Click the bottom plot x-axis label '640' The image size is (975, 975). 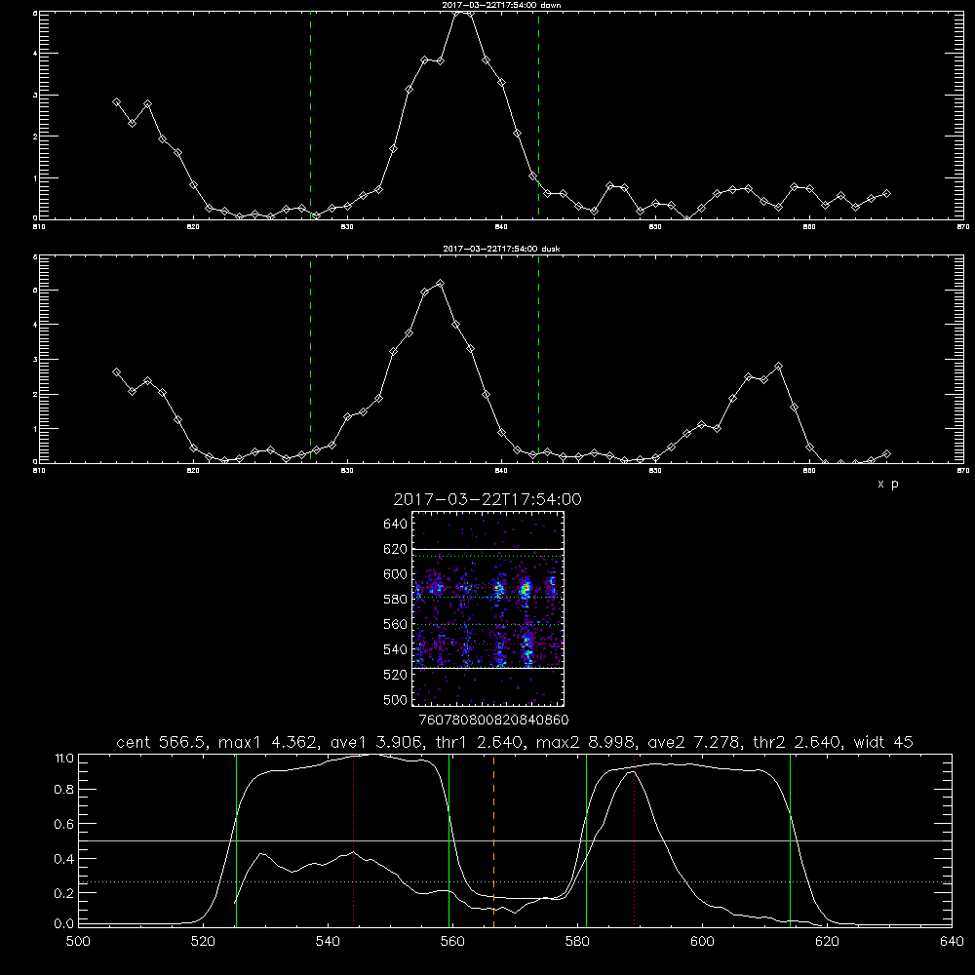[x=952, y=942]
